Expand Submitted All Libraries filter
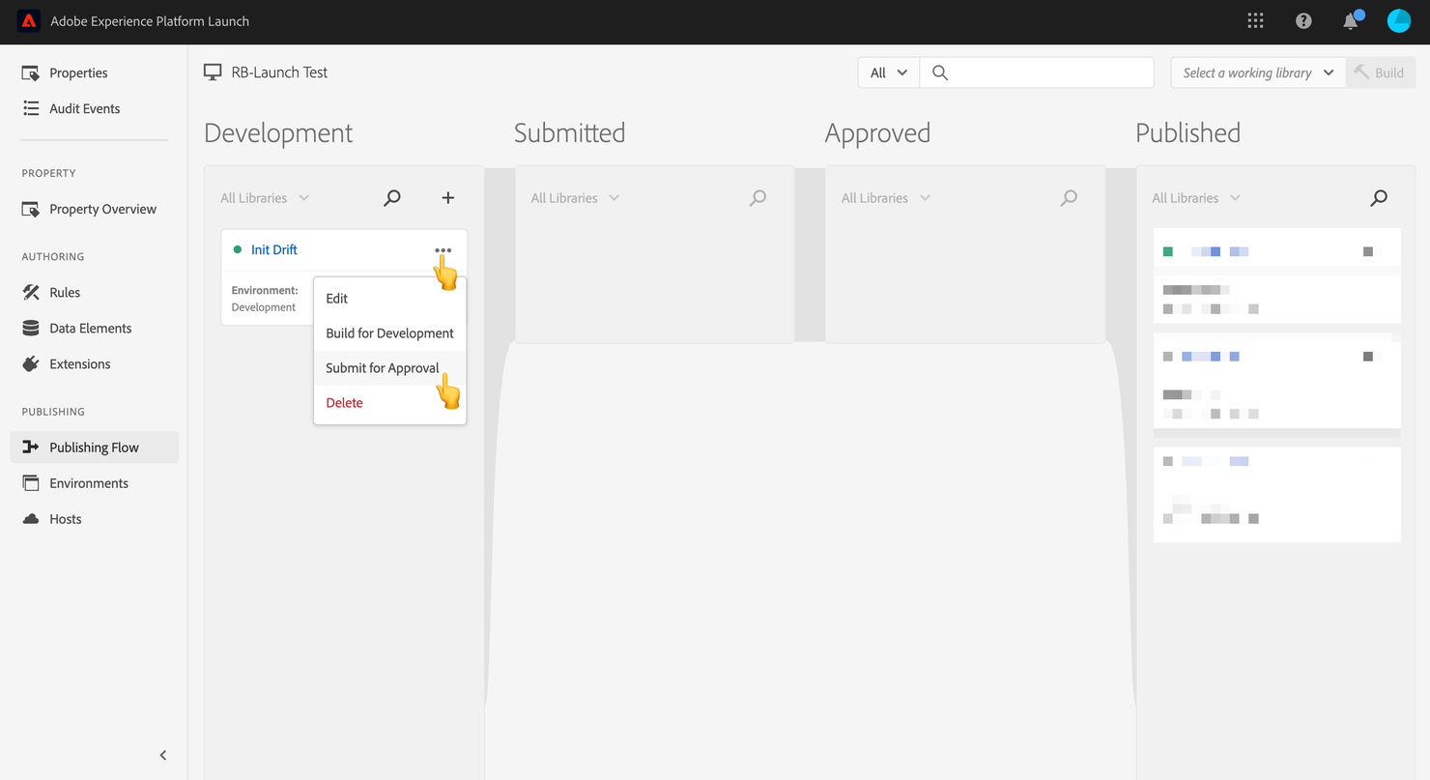Viewport: 1430px width, 780px height. (575, 197)
